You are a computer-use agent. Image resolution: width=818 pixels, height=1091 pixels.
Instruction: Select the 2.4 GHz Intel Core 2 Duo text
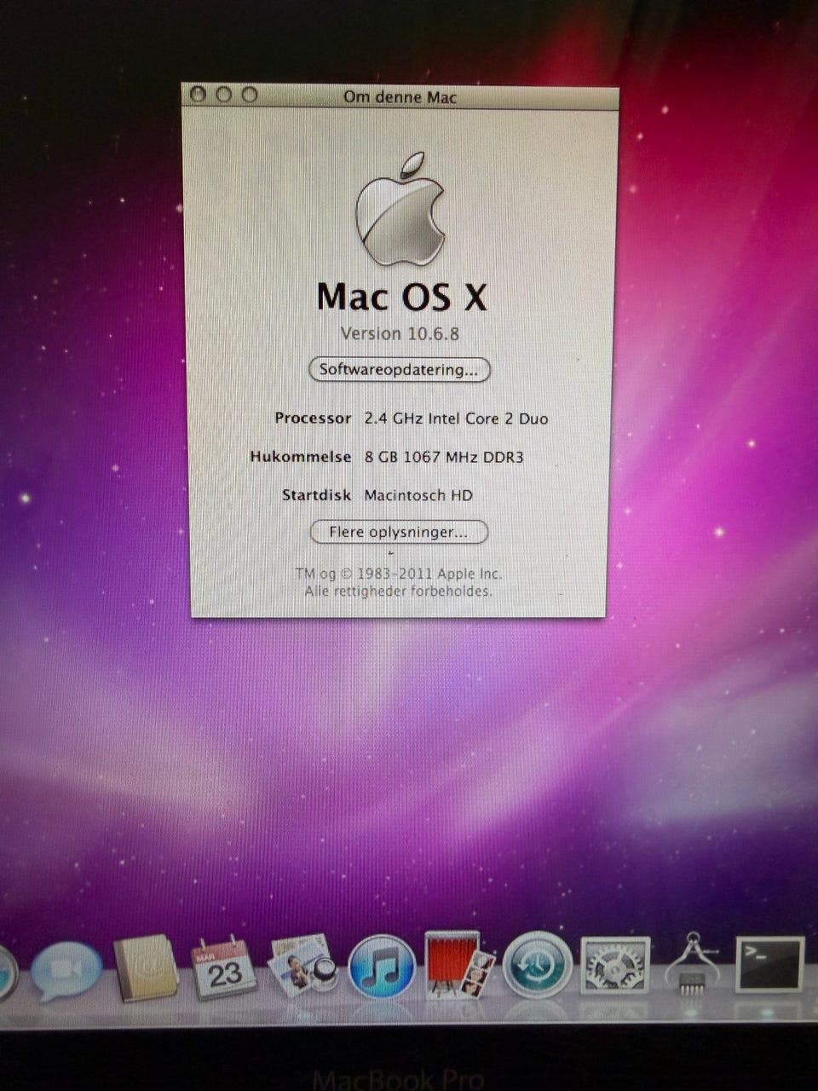click(456, 419)
